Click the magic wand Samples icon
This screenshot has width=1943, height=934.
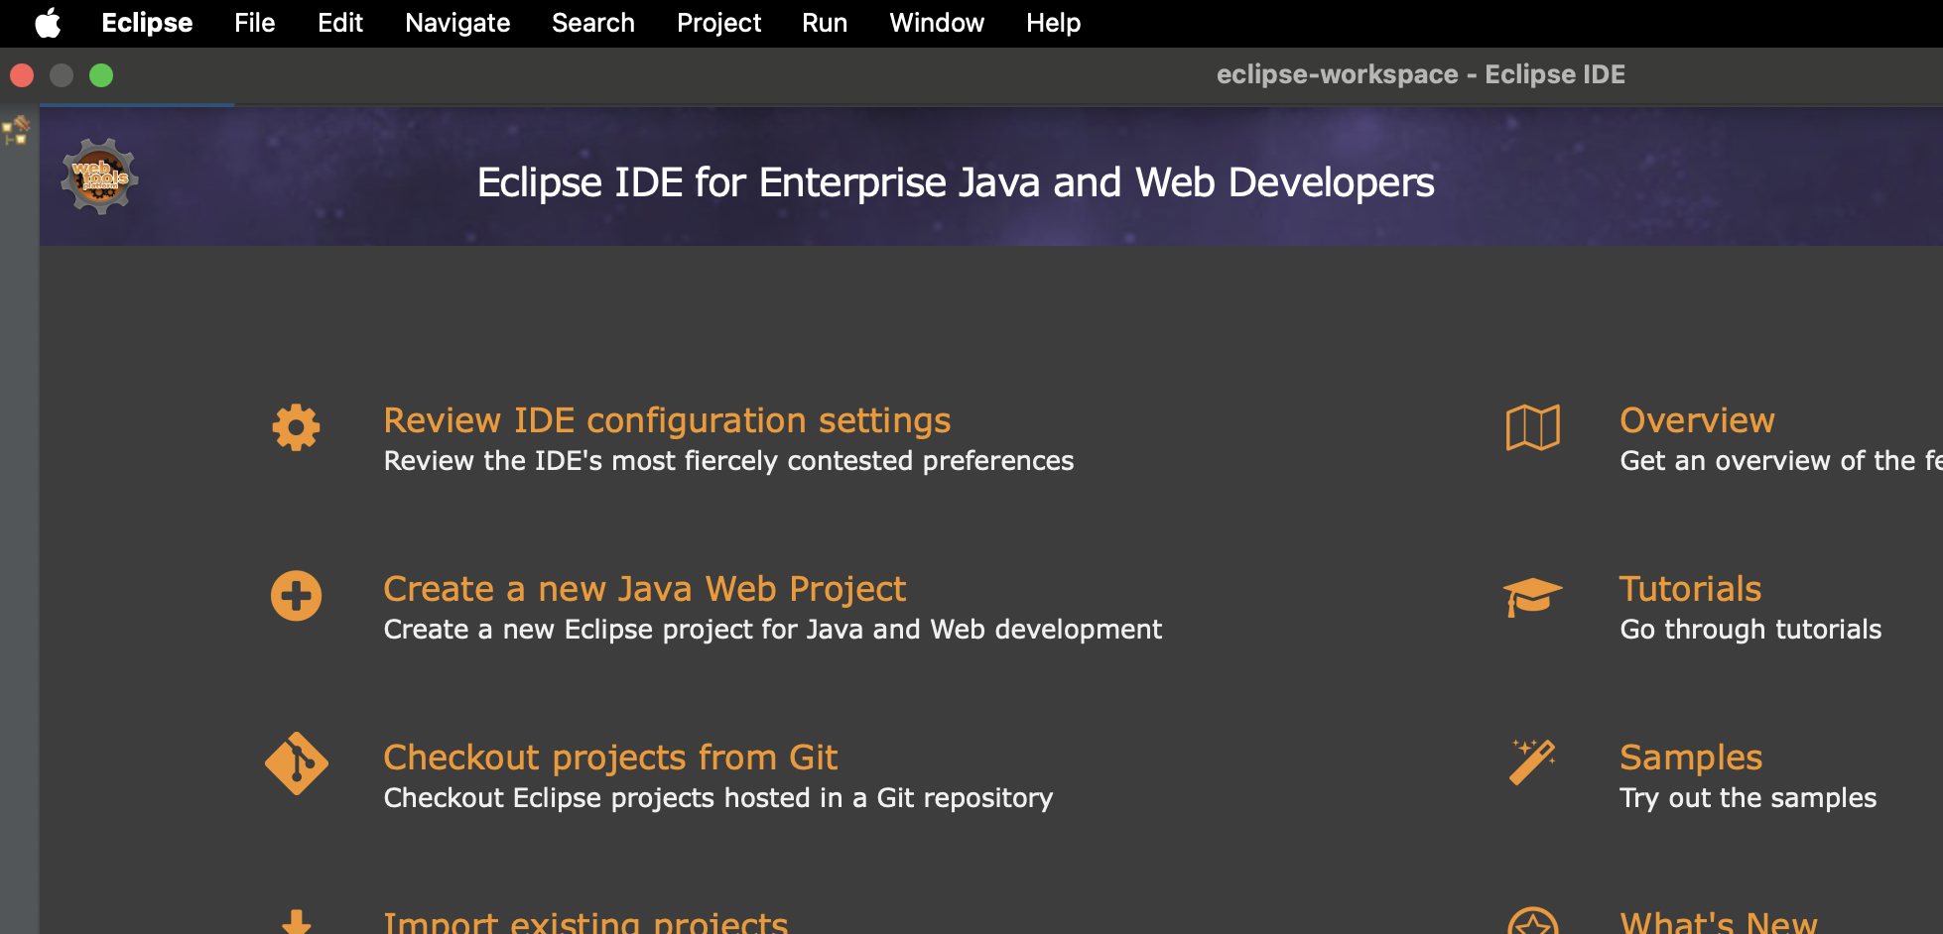pos(1532,762)
